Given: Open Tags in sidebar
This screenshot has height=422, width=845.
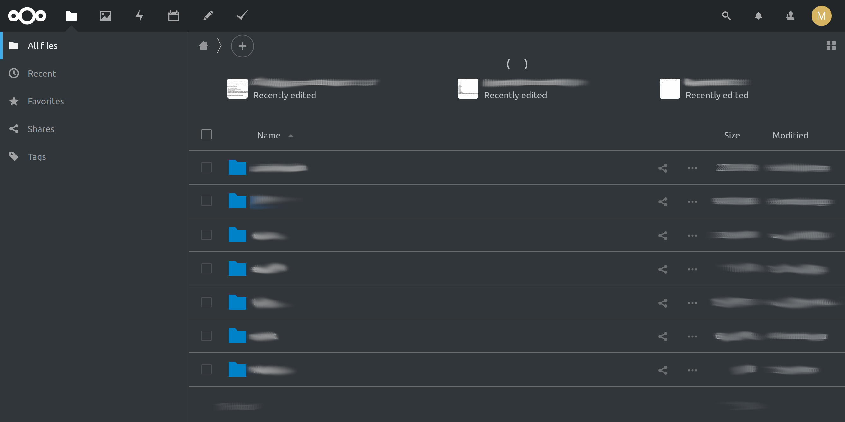Looking at the screenshot, I should [x=94, y=157].
